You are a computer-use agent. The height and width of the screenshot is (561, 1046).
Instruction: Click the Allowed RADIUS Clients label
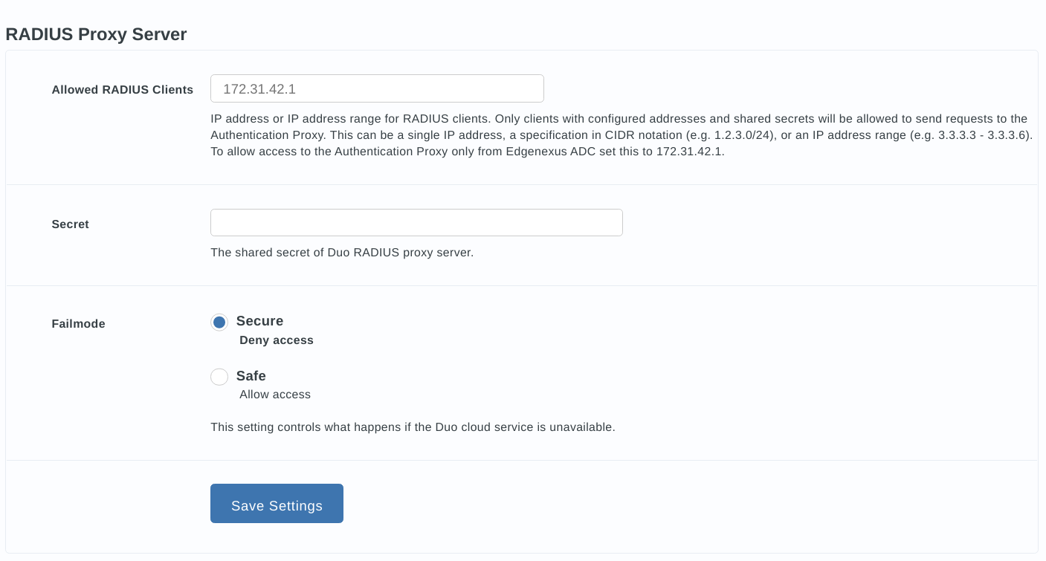122,89
